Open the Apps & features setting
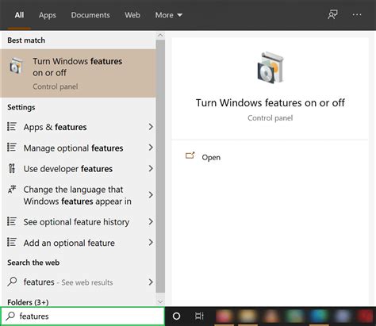 pyautogui.click(x=79, y=127)
